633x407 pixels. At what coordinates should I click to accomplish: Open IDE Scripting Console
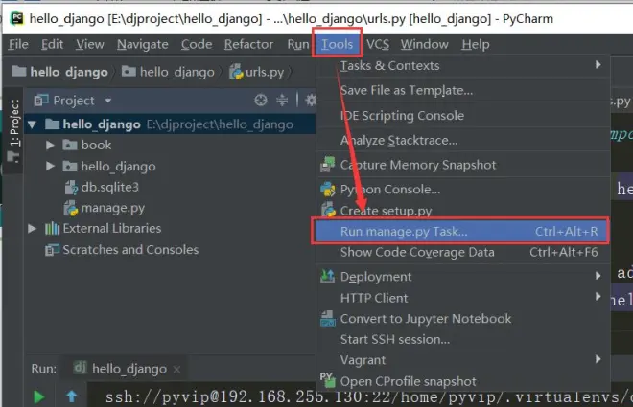(463, 116)
